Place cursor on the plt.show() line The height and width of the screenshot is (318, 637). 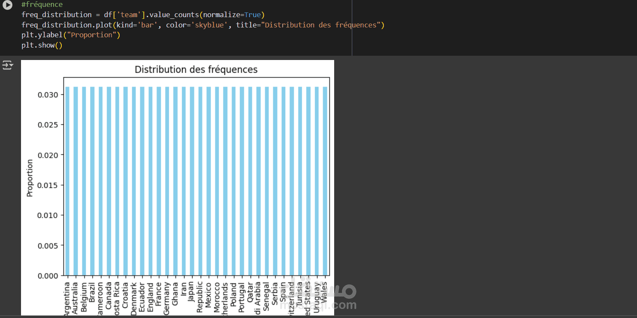point(42,45)
